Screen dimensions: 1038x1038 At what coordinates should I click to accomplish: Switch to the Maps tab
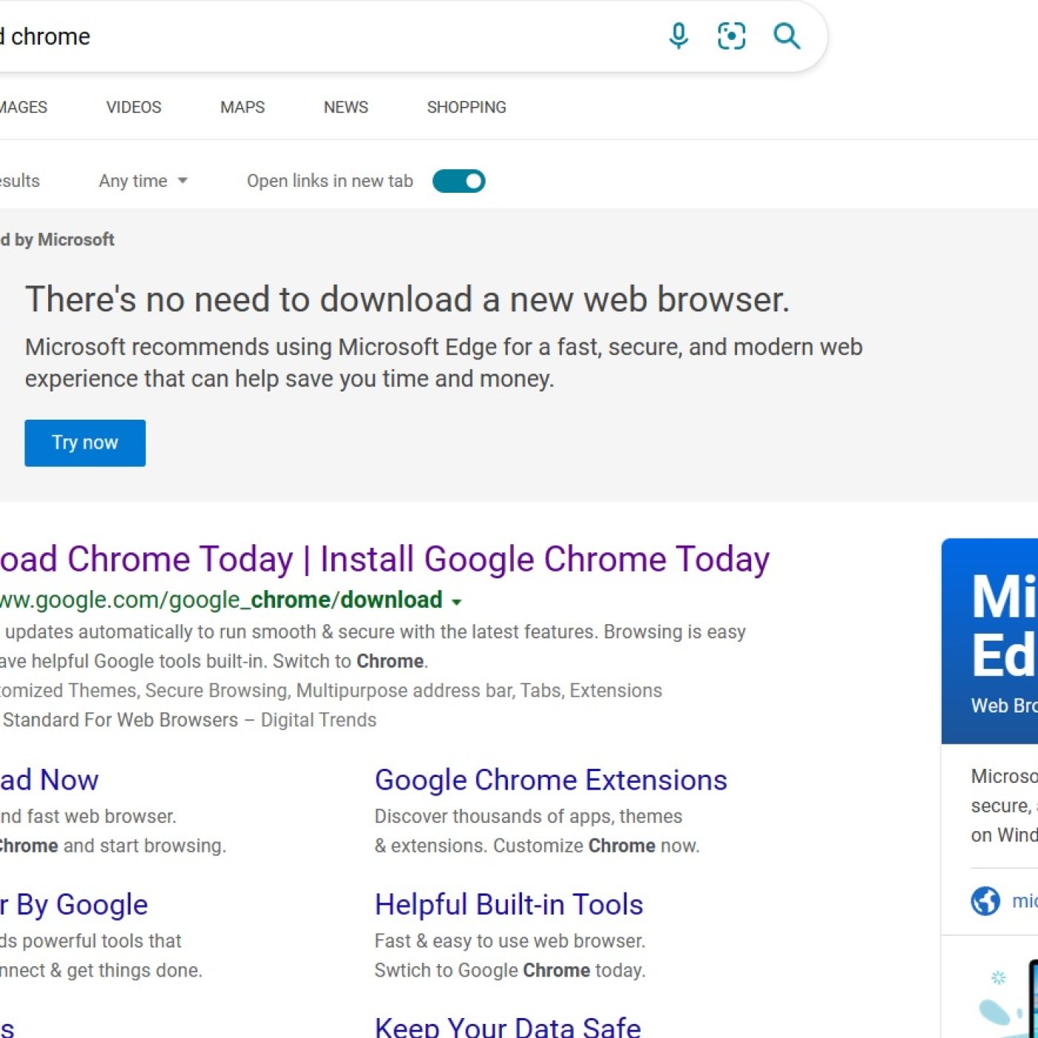coord(242,108)
